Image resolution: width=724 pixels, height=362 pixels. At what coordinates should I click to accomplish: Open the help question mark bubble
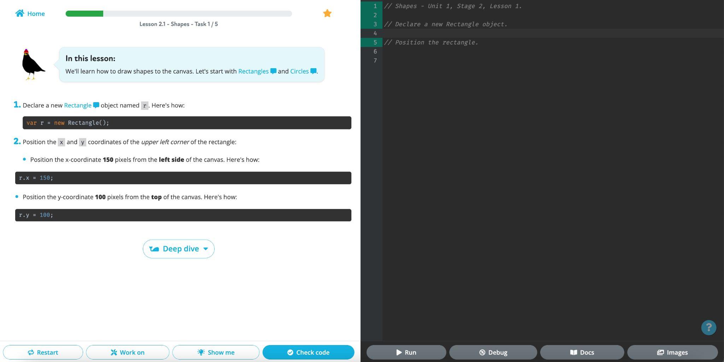point(708,327)
